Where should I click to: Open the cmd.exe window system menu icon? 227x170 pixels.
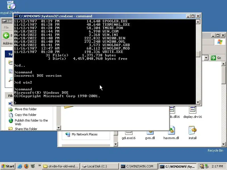[x=16, y=16]
